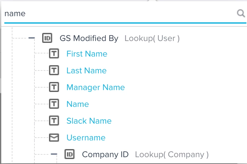Click the envelope icon beside Username
The image size is (247, 164).
point(54,138)
